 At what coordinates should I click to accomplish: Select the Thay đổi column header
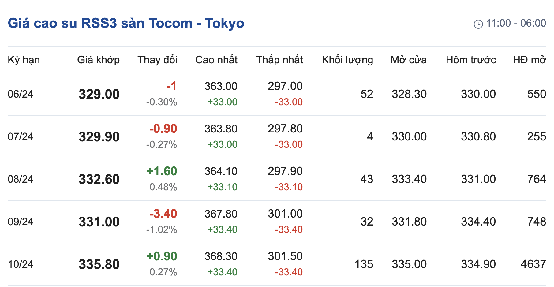[x=157, y=60]
